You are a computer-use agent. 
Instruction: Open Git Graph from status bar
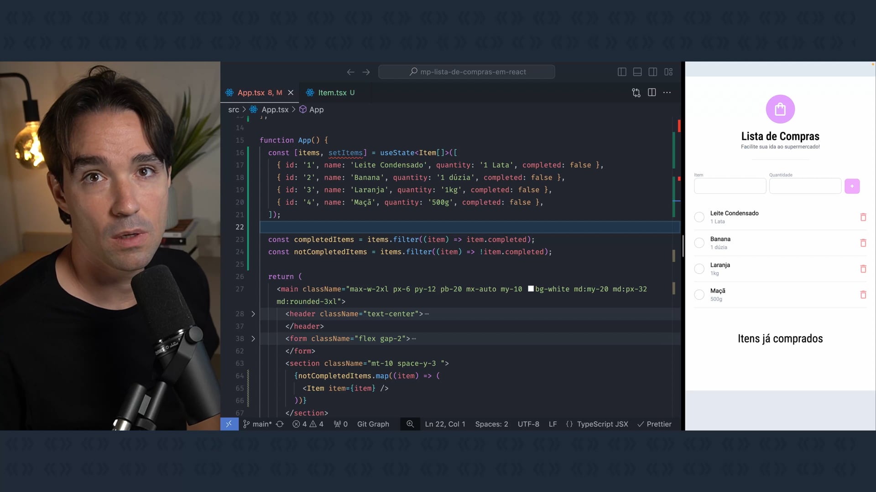(373, 424)
